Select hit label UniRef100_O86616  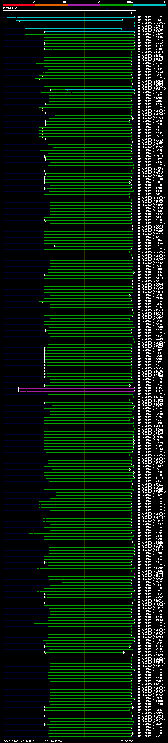150,469
